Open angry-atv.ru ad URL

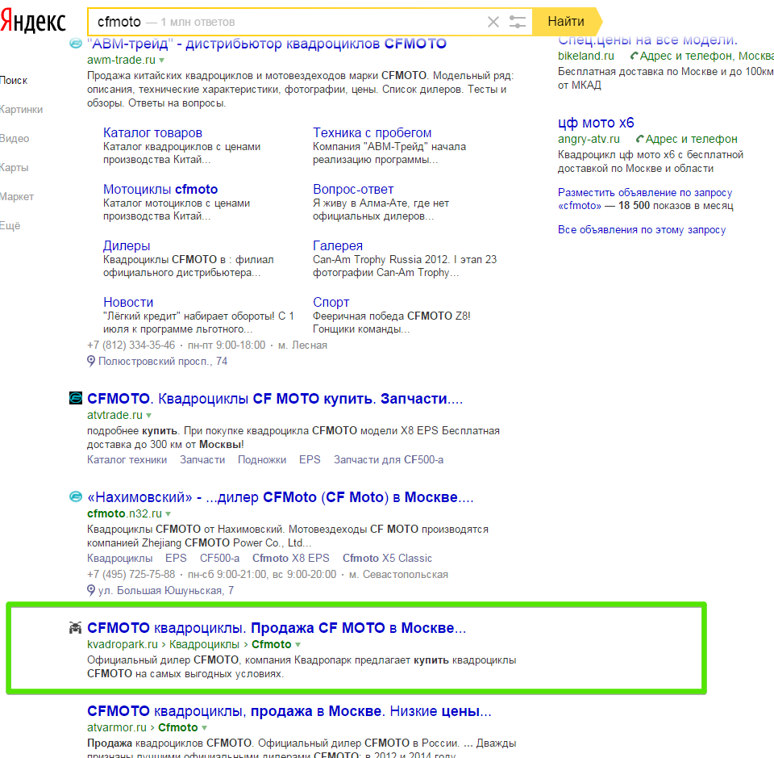click(x=589, y=139)
